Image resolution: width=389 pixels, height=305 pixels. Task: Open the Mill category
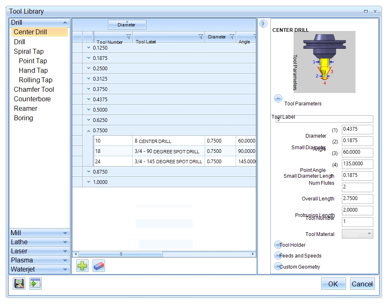(x=39, y=233)
